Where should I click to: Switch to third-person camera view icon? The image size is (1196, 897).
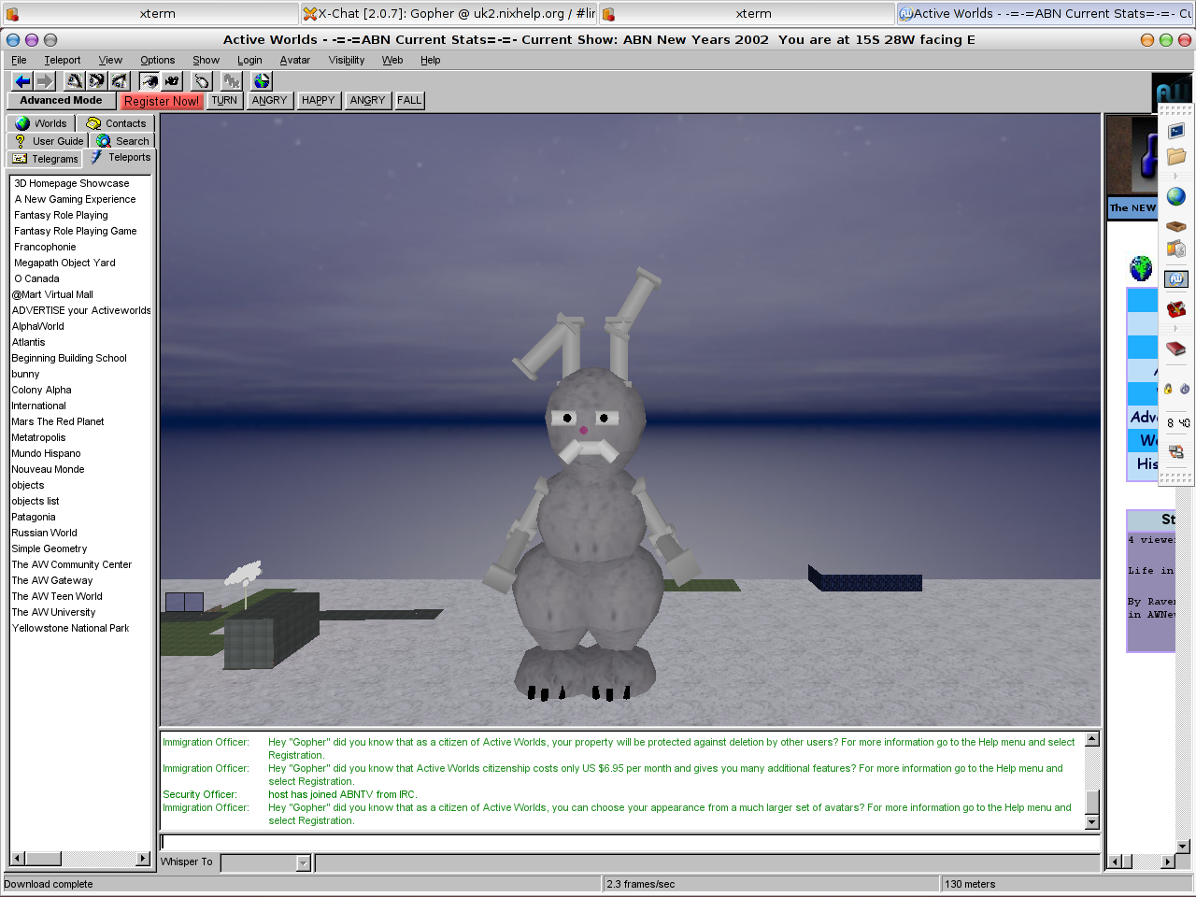coord(172,81)
